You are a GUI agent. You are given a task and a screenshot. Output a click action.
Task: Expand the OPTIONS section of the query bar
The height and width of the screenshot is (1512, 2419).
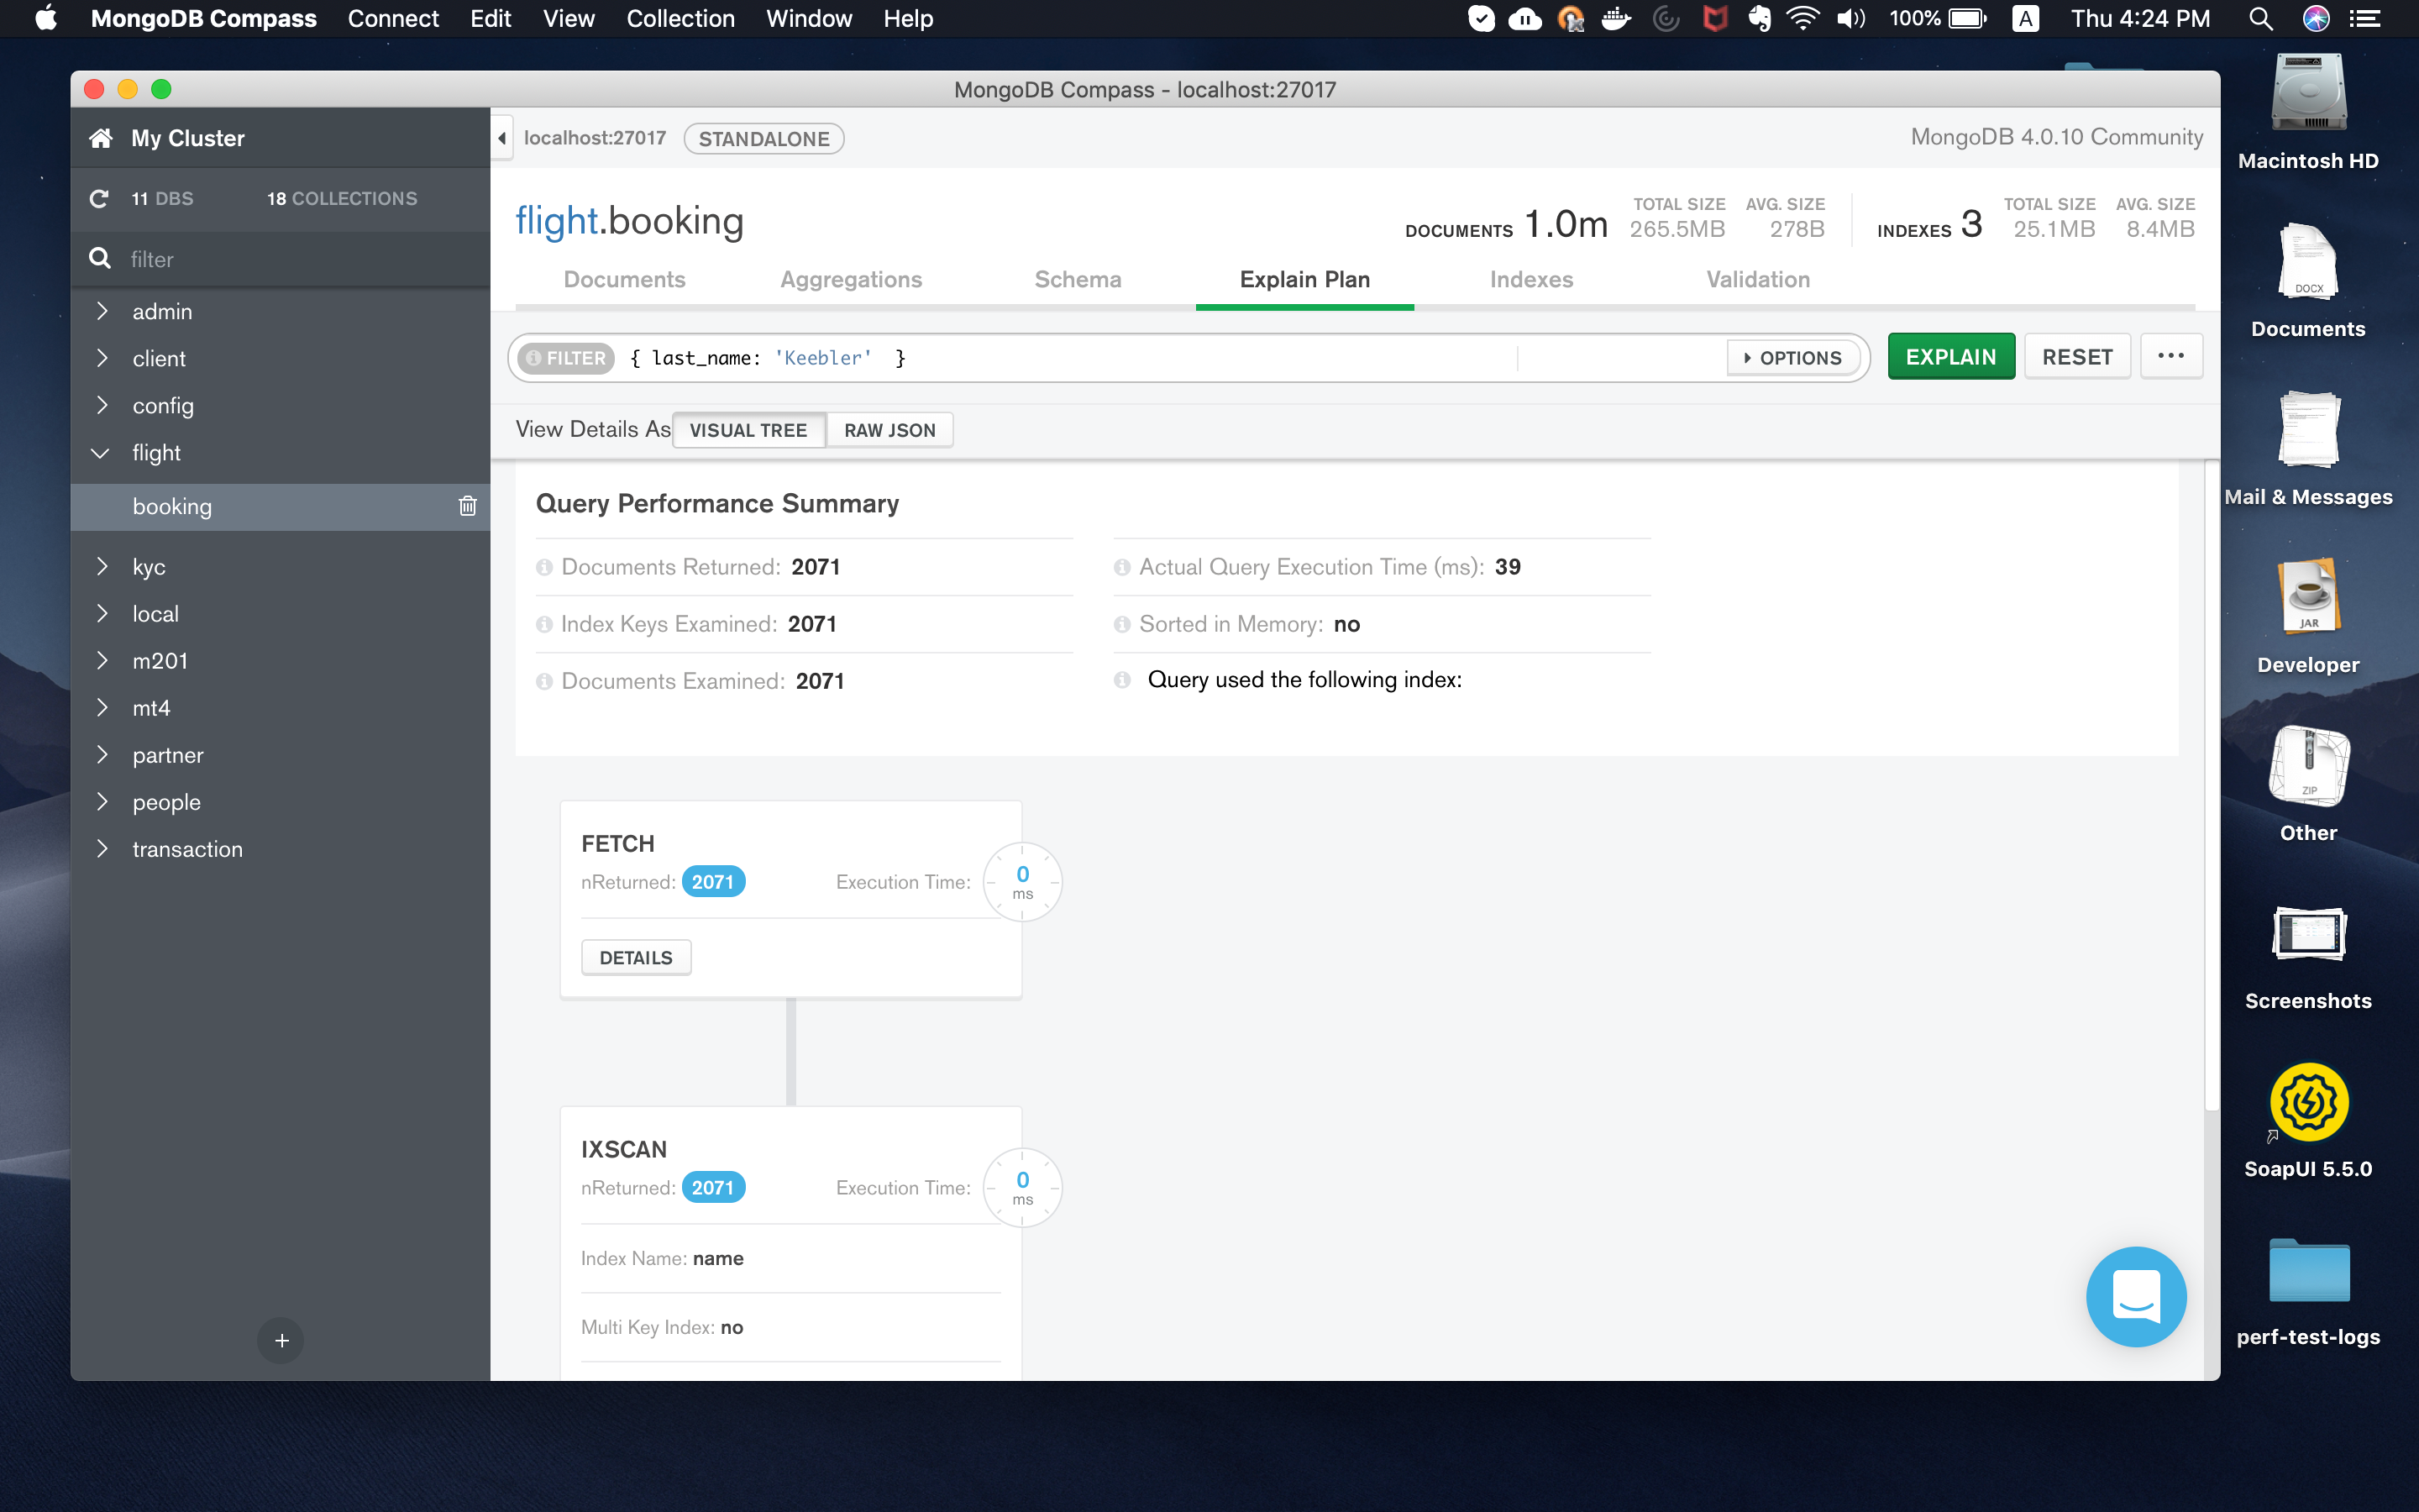(x=1792, y=357)
